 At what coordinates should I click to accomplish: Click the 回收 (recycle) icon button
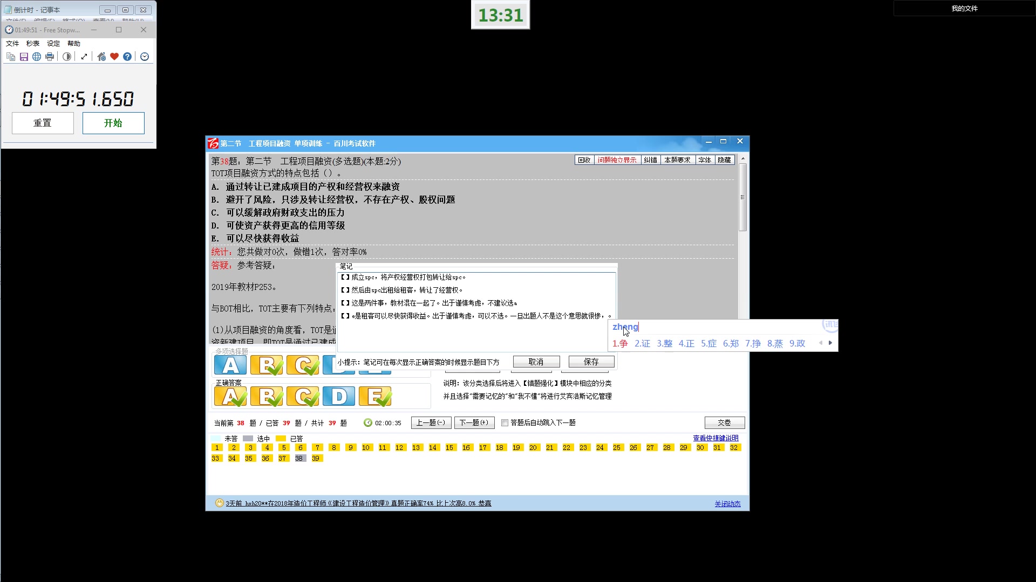pyautogui.click(x=583, y=160)
